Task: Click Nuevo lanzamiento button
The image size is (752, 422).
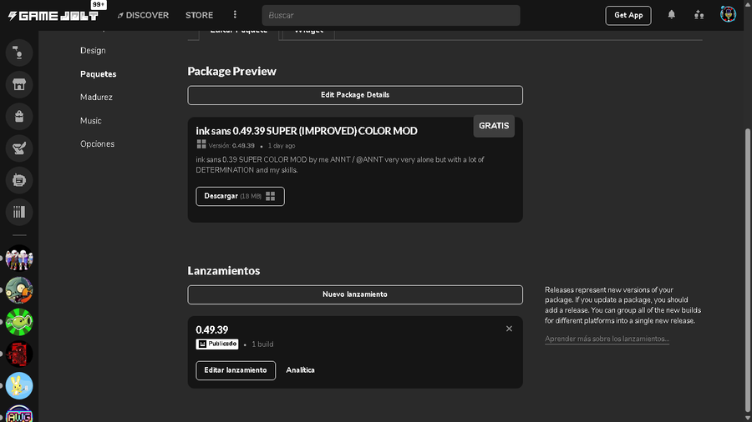Action: coord(355,294)
